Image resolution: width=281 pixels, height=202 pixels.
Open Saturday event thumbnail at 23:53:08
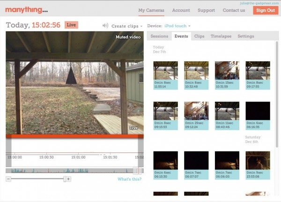point(258,166)
